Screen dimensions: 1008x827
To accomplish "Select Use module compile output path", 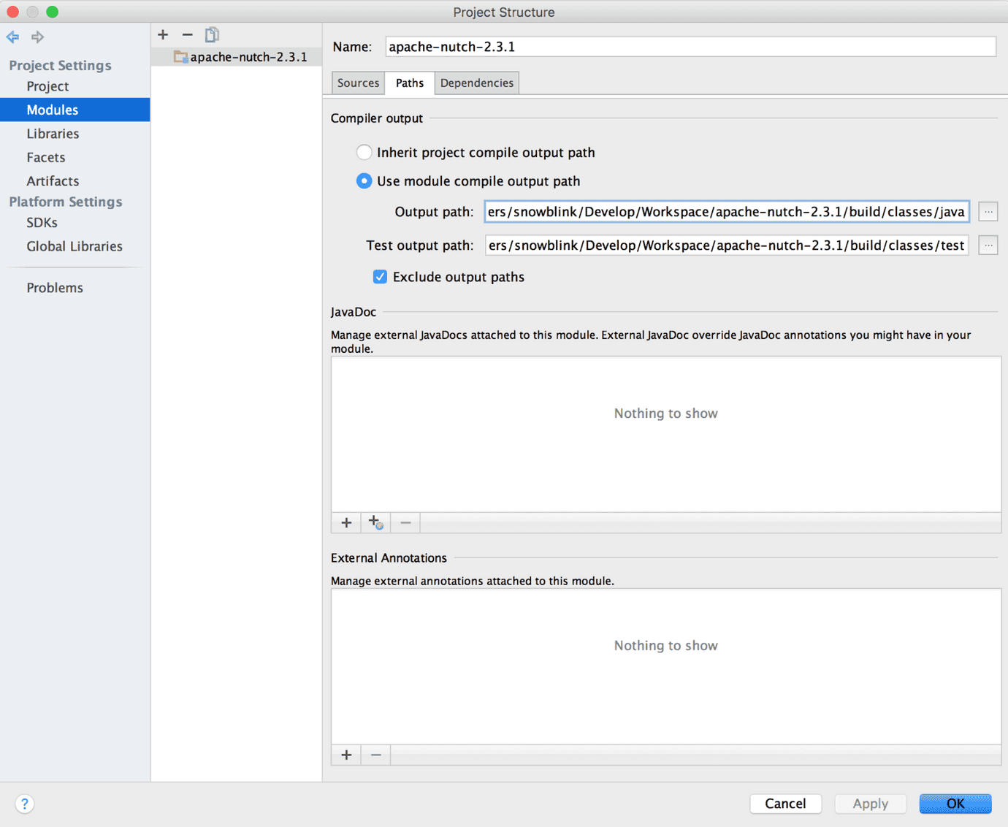I will click(364, 180).
